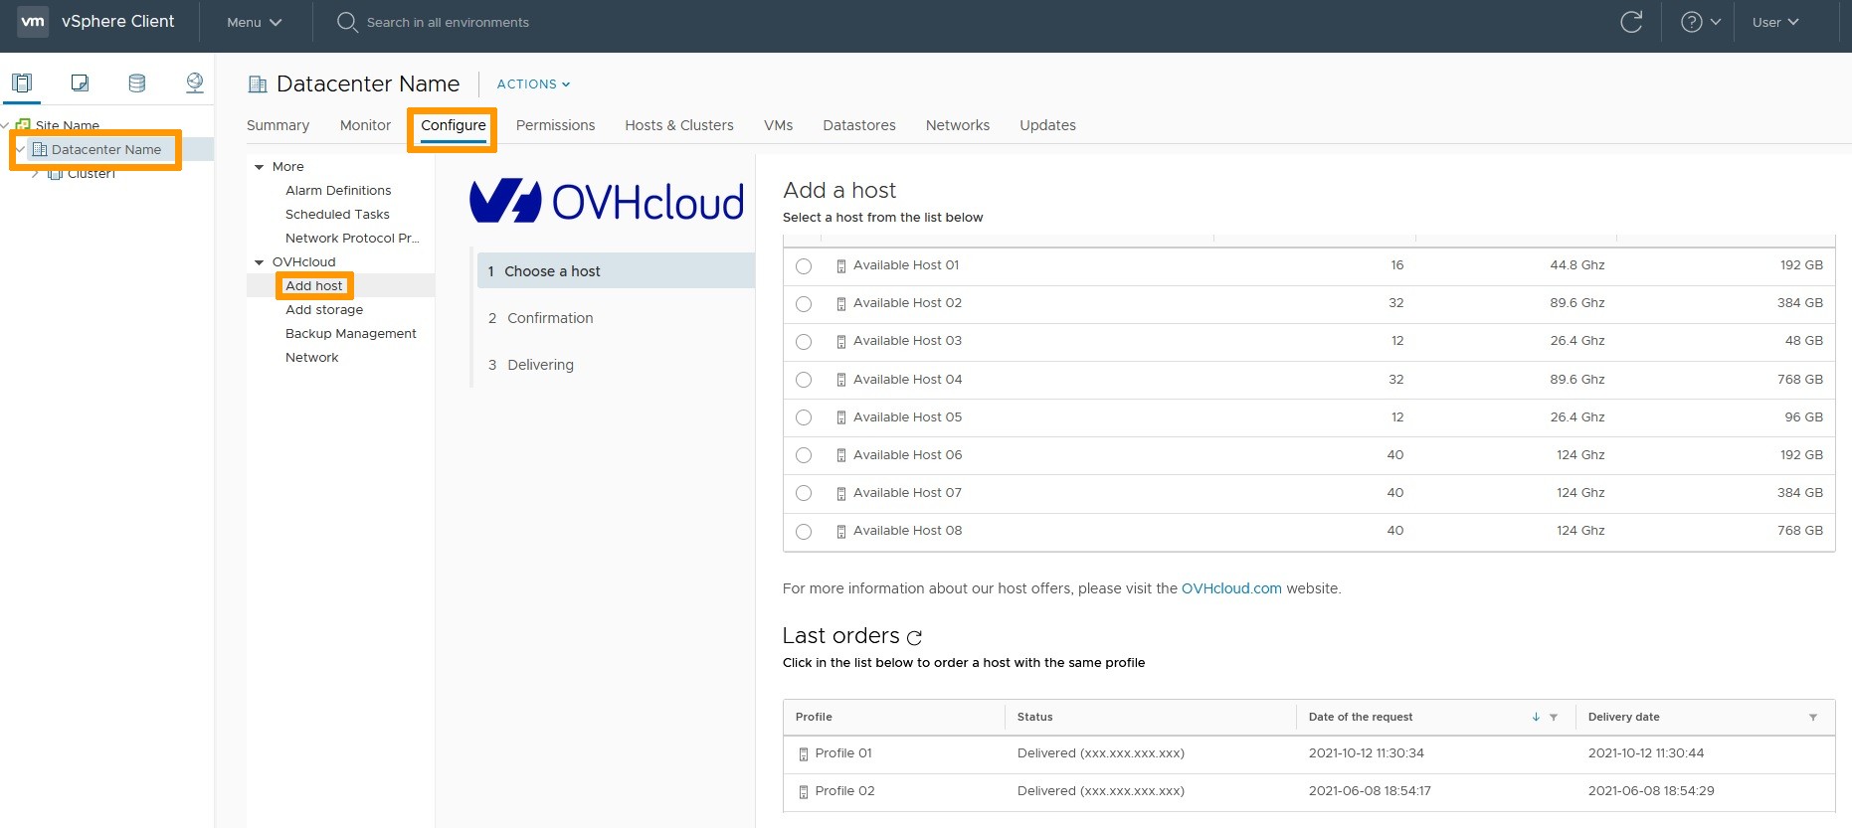Open the Networking inventory icon
Viewport: 1852px width, 828px height.
tap(195, 83)
